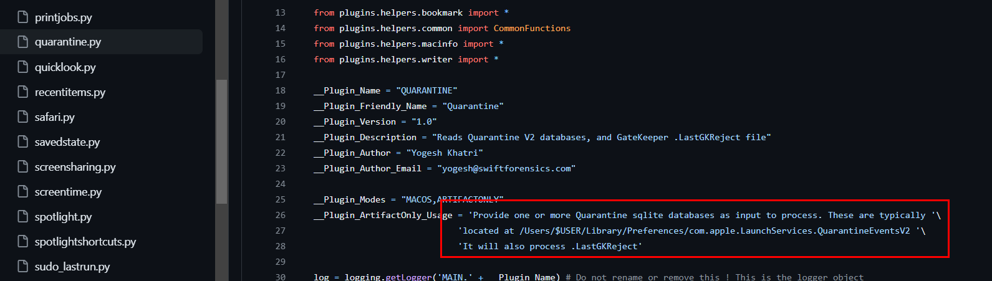
Task: Open spotlightshortcuts.py from the sidebar
Action: pyautogui.click(x=85, y=242)
